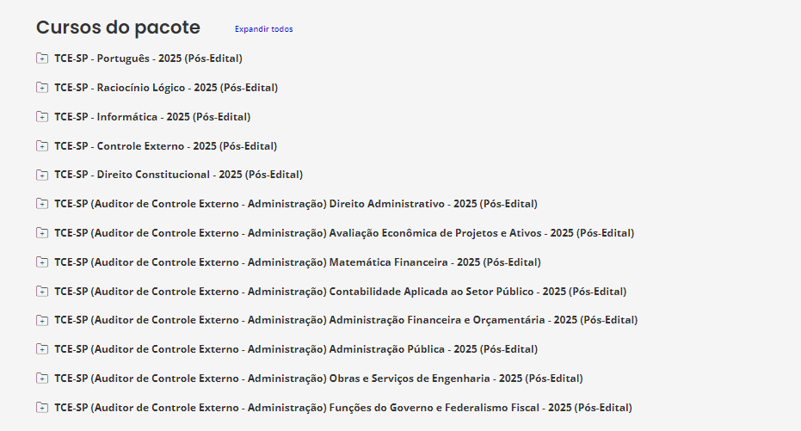
Task: Expand Administração Financeira e Orçamentária course
Action: pyautogui.click(x=42, y=320)
